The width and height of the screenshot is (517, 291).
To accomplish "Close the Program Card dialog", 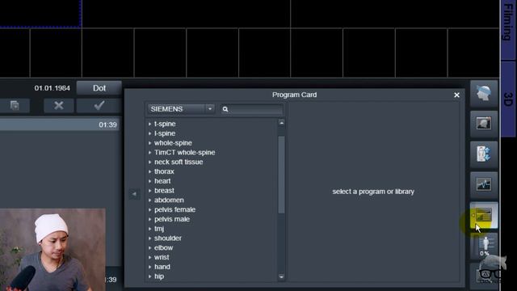I will [456, 95].
